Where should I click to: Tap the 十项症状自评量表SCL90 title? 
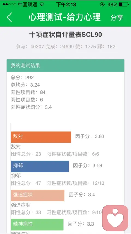click(65, 35)
